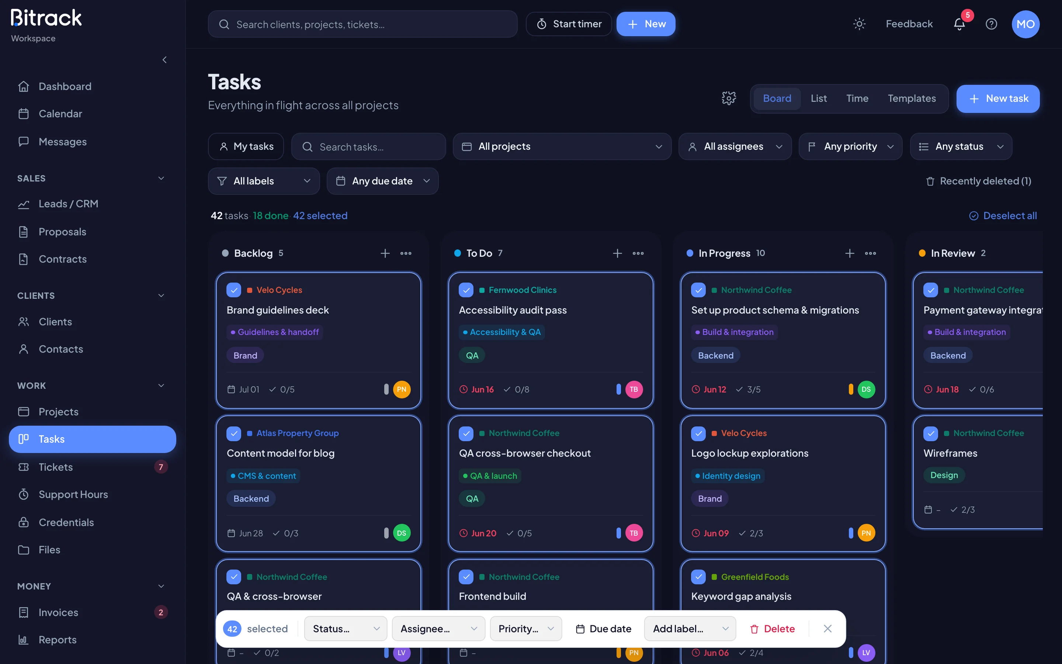The height and width of the screenshot is (664, 1062).
Task: Open bulk Add label dropdown
Action: point(690,629)
